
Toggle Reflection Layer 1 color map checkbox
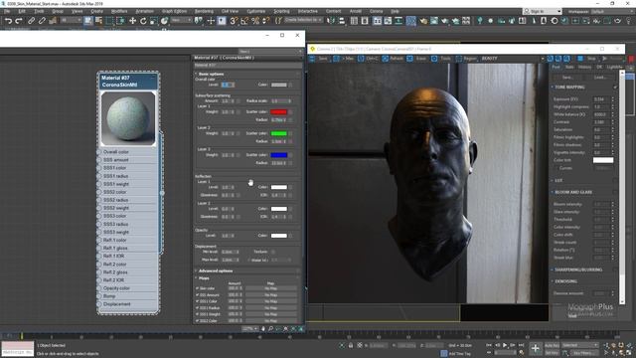click(290, 187)
